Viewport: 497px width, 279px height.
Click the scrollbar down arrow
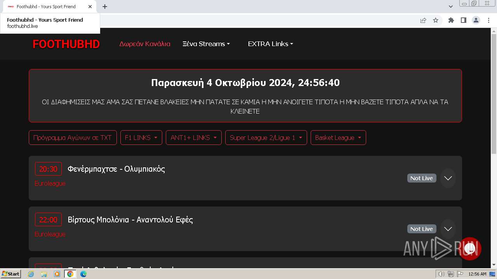point(494,265)
